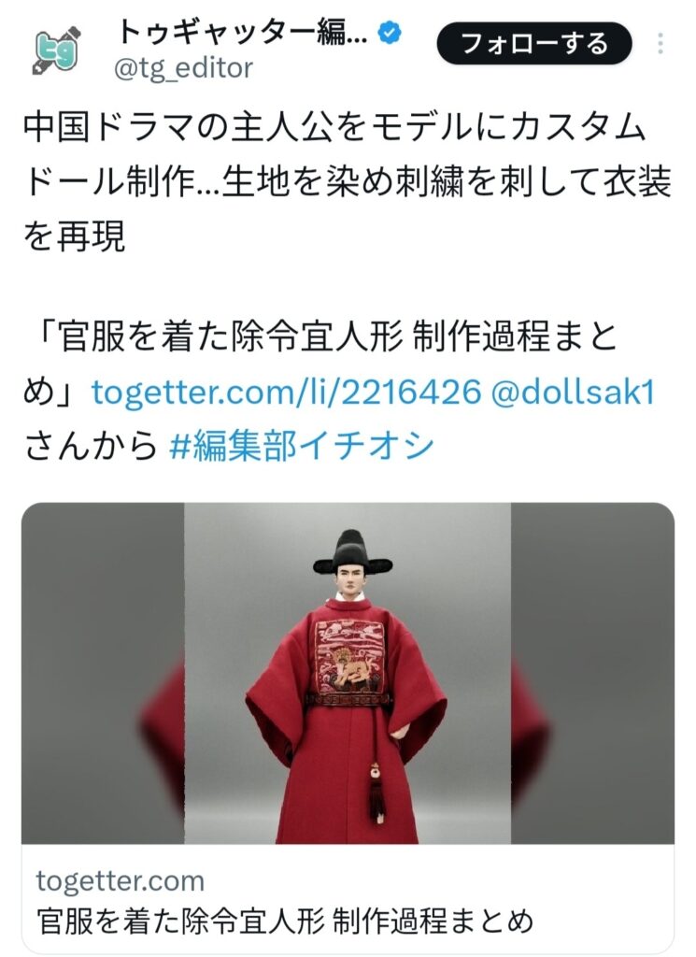Tap the フォローする follow button
Viewport: 696px width, 957px height.
click(x=533, y=44)
